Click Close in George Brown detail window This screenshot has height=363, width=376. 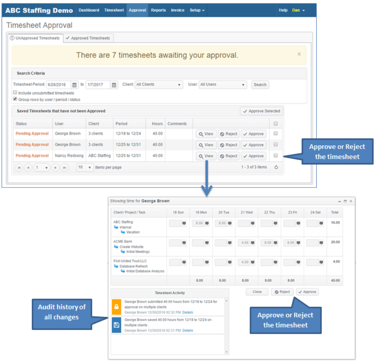[257, 292]
